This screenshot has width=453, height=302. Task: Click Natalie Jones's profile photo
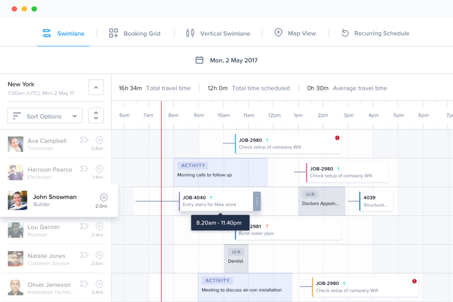click(x=15, y=259)
